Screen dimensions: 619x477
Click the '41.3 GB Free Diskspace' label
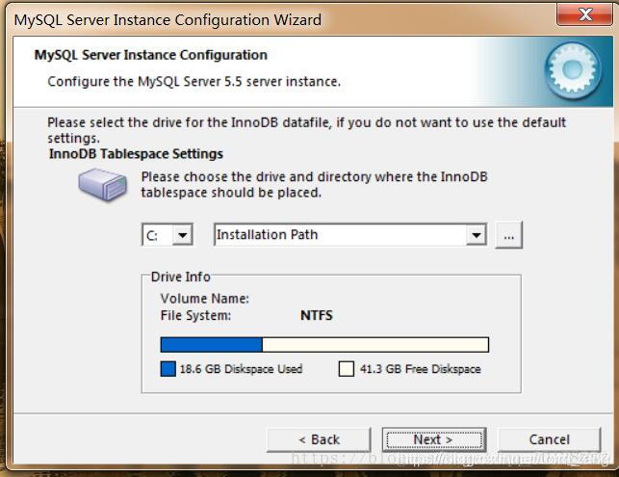click(x=420, y=369)
